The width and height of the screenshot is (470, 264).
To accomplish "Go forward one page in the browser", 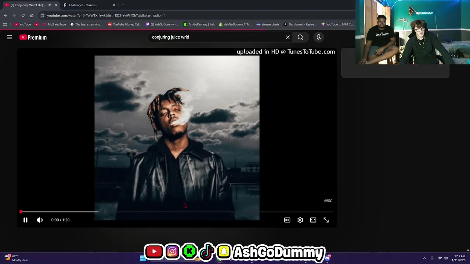I will [x=14, y=15].
